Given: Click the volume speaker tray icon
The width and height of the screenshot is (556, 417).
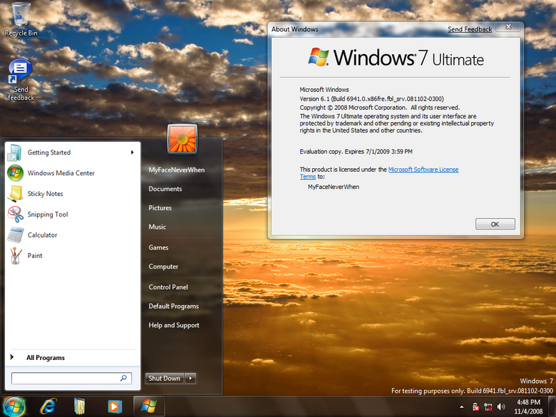Looking at the screenshot, I should coord(500,406).
